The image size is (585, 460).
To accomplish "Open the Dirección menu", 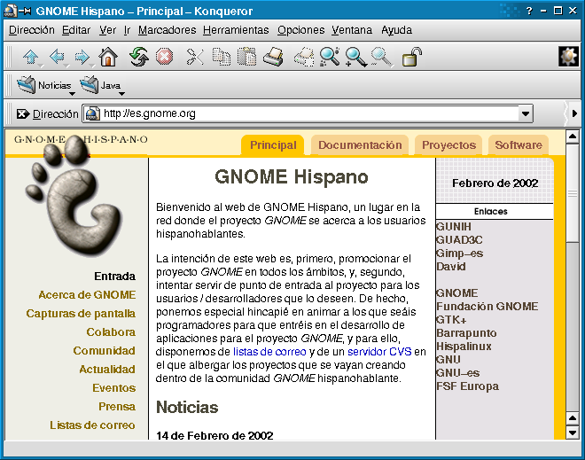I will [32, 30].
